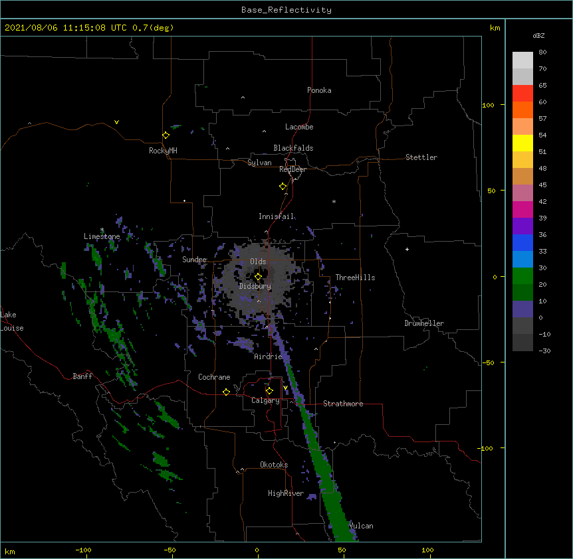Click the Stettler town label
The width and height of the screenshot is (573, 559).
421,157
